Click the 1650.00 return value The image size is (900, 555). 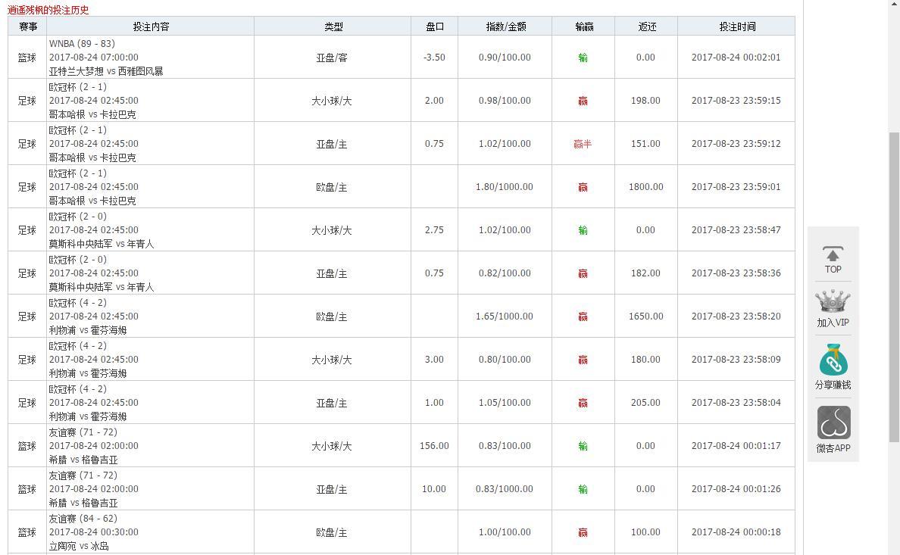(645, 316)
